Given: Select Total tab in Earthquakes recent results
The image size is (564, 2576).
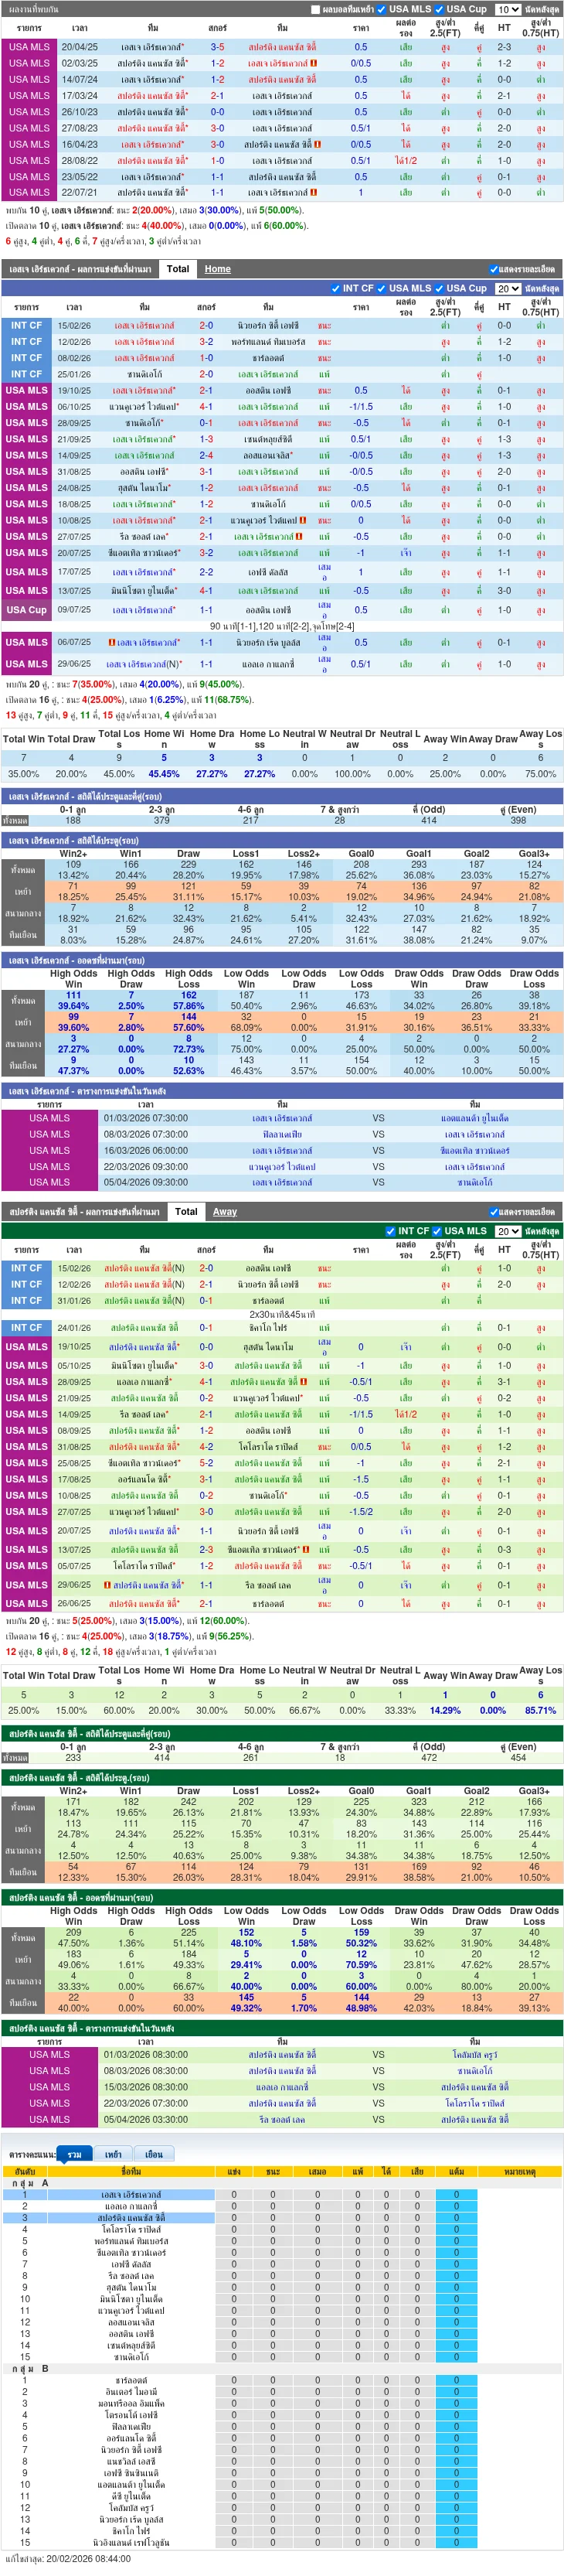Looking at the screenshot, I should tap(178, 269).
